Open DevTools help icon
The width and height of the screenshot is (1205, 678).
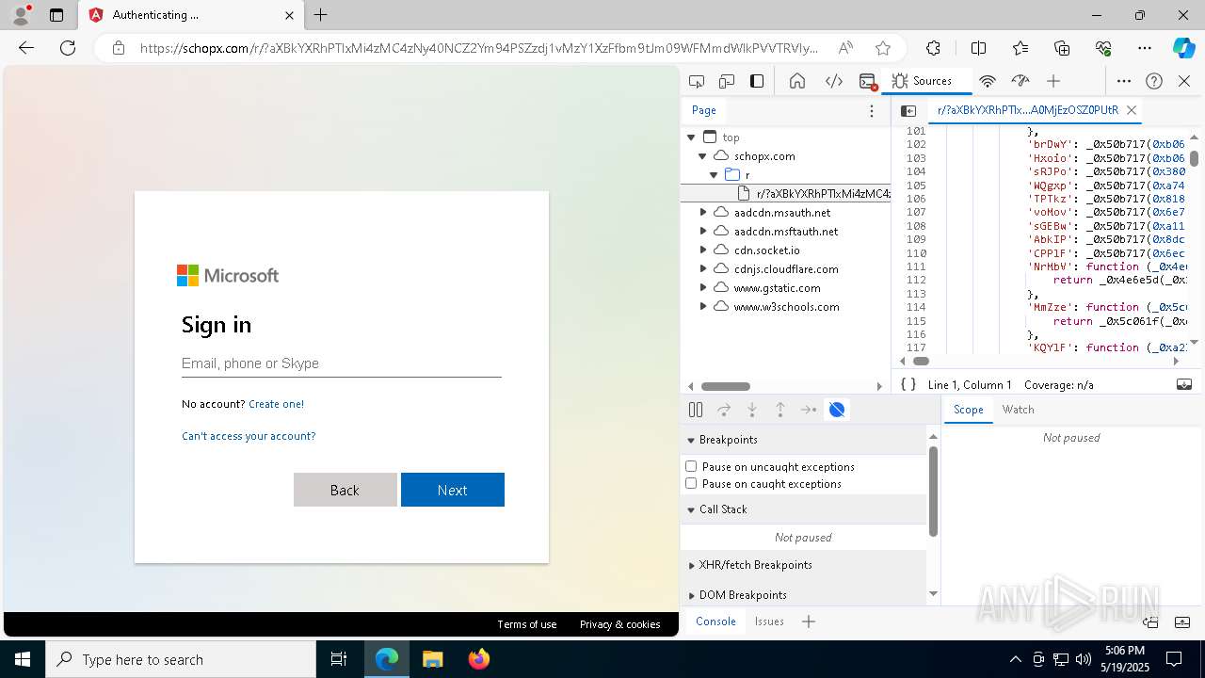(1154, 81)
